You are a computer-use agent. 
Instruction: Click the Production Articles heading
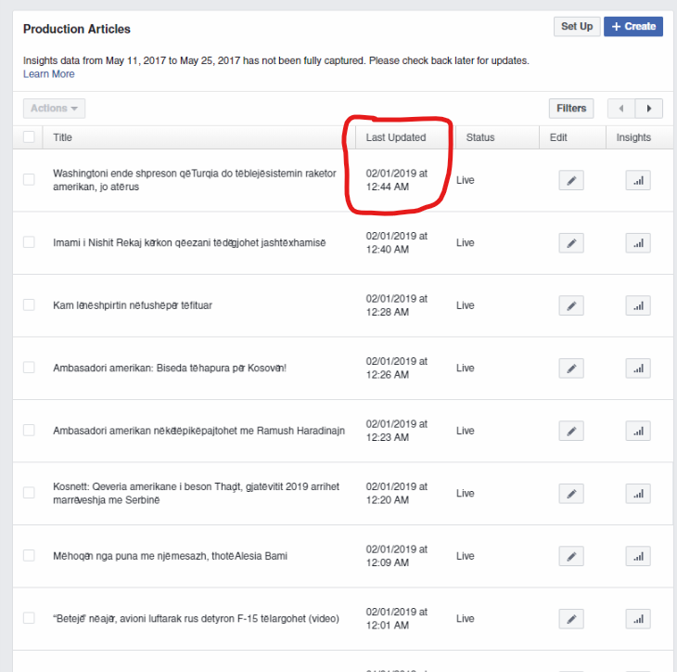[x=77, y=29]
